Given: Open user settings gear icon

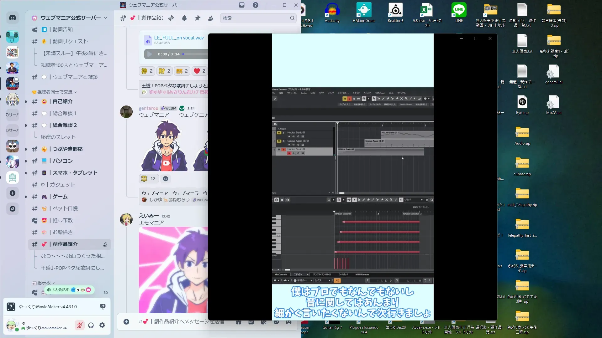Looking at the screenshot, I should coord(102,325).
